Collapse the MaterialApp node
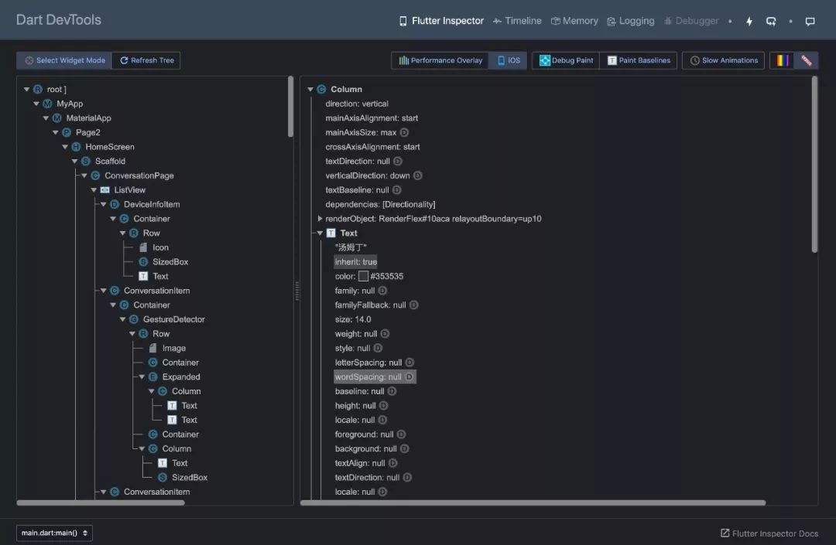Viewport: 836px width, 545px height. (x=46, y=118)
